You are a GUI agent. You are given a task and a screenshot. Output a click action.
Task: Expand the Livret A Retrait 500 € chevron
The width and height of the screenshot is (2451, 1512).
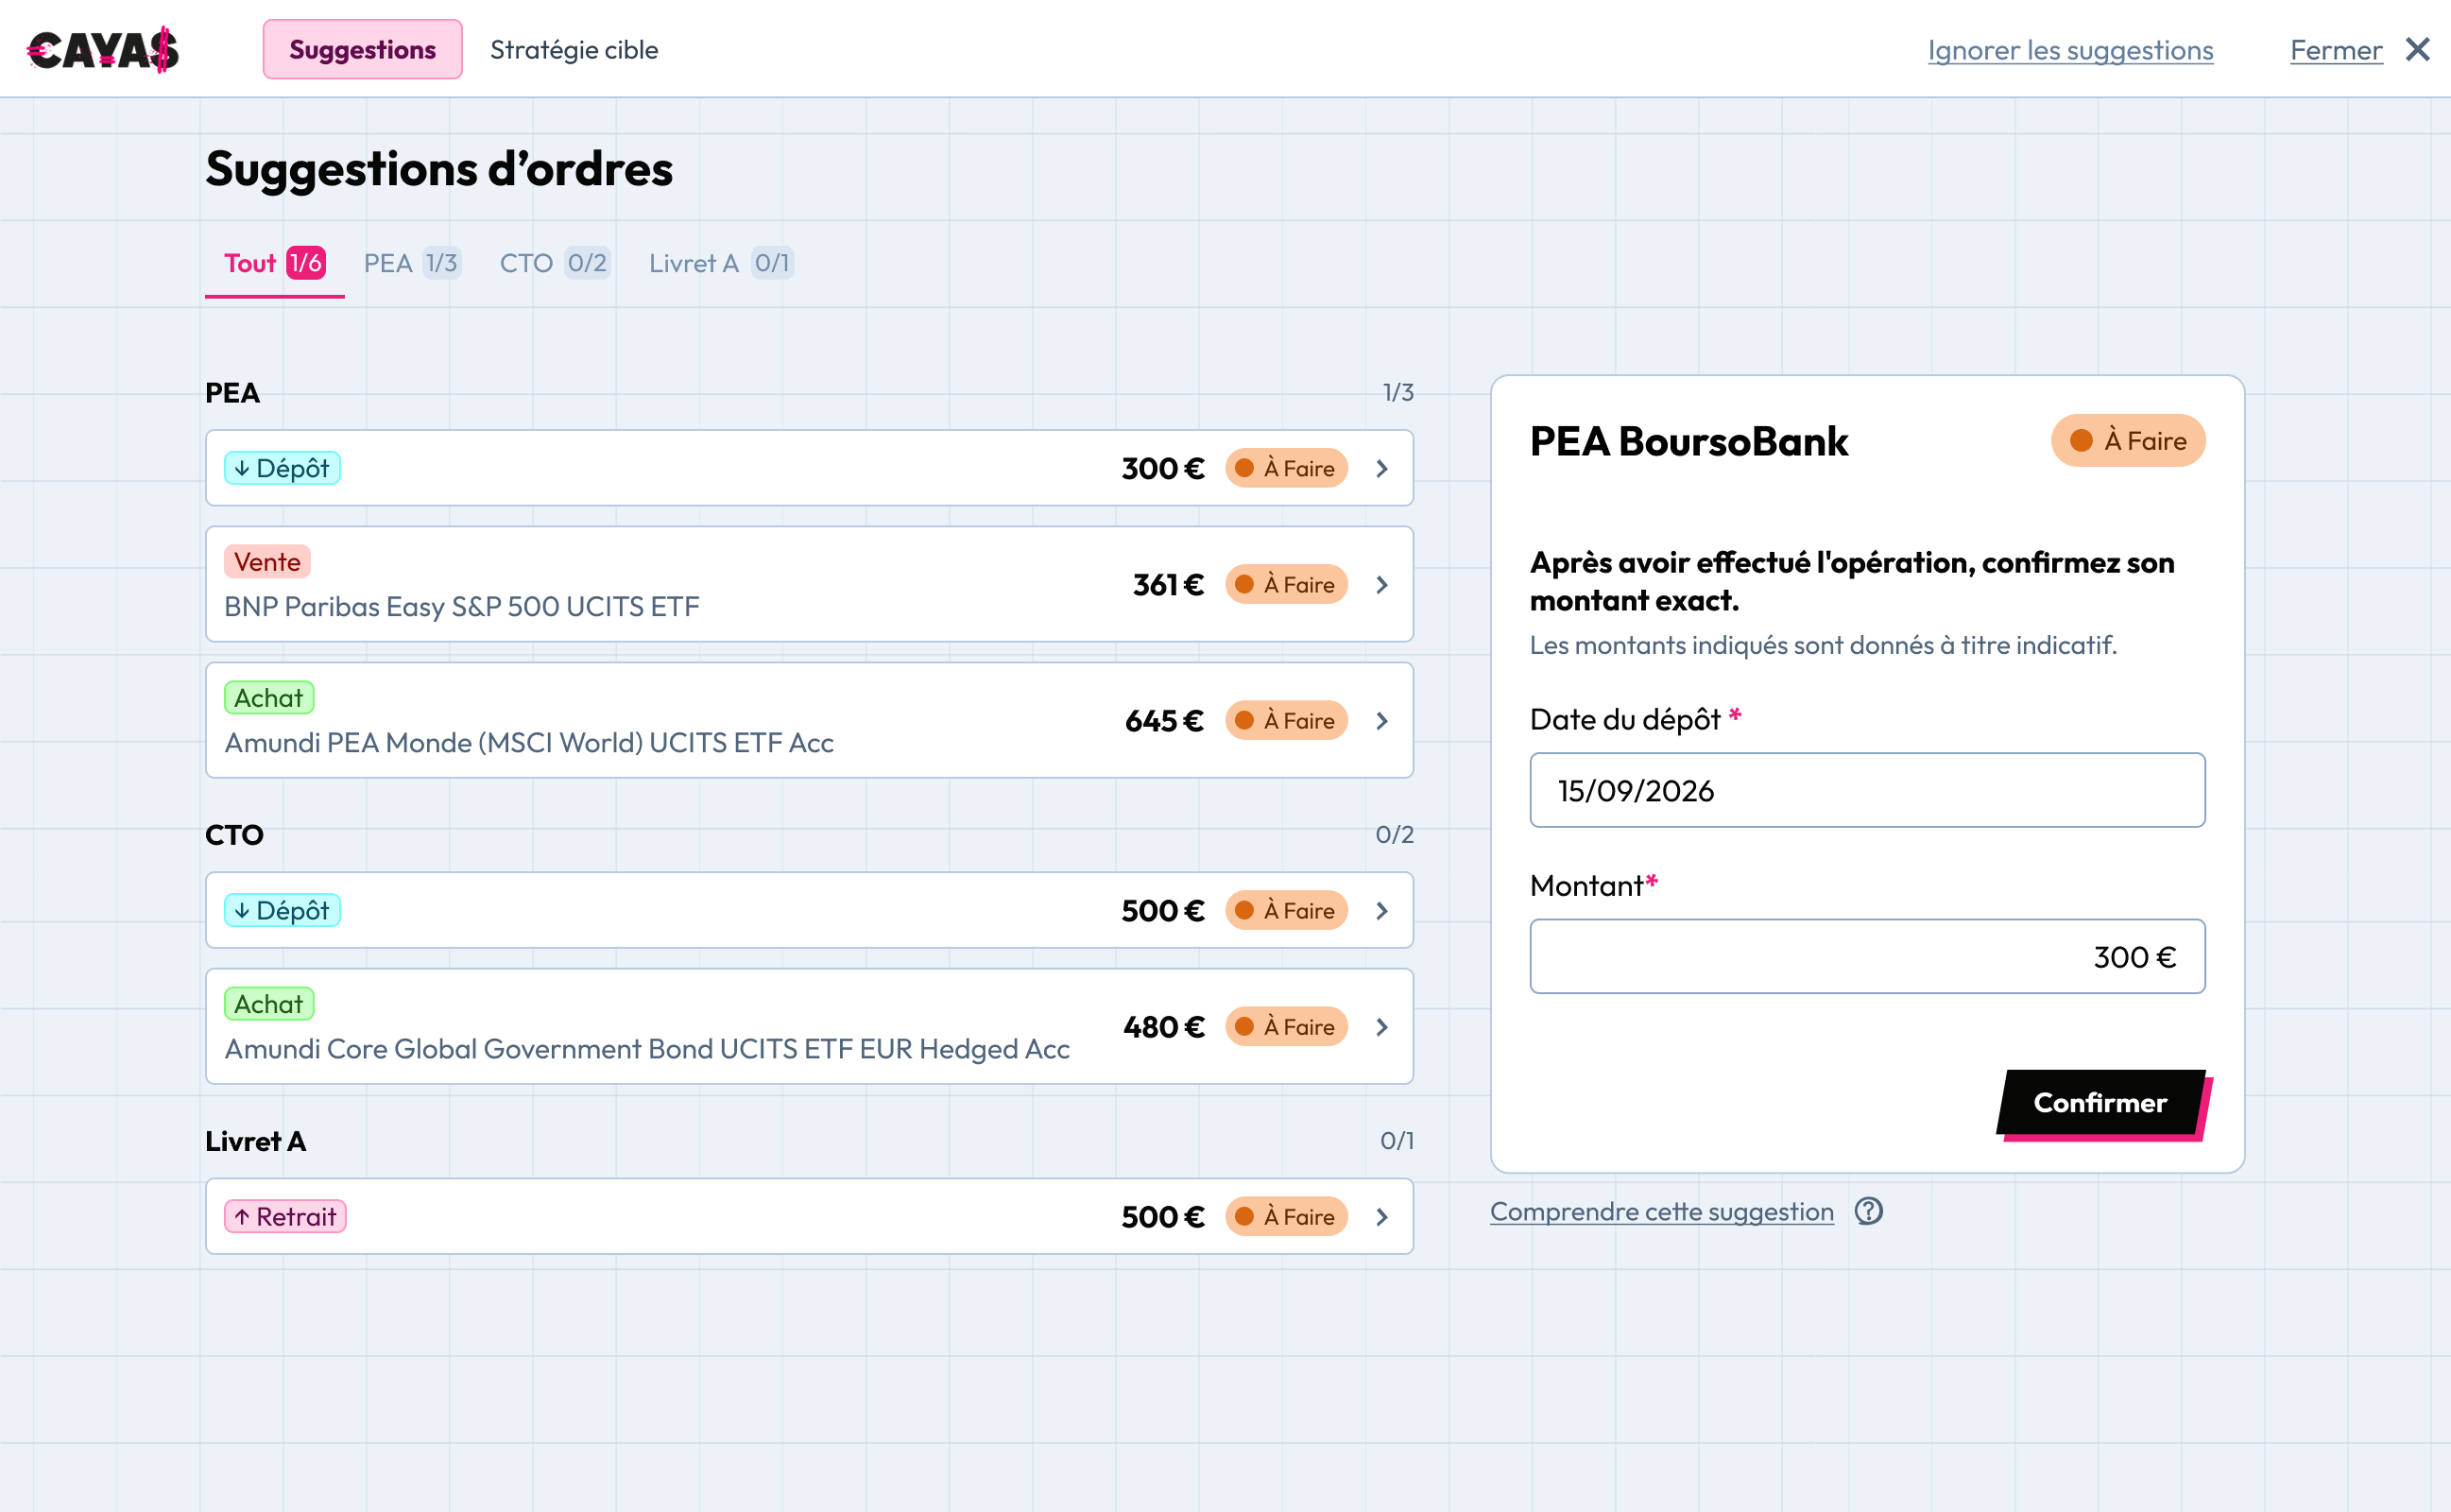pos(1381,1216)
